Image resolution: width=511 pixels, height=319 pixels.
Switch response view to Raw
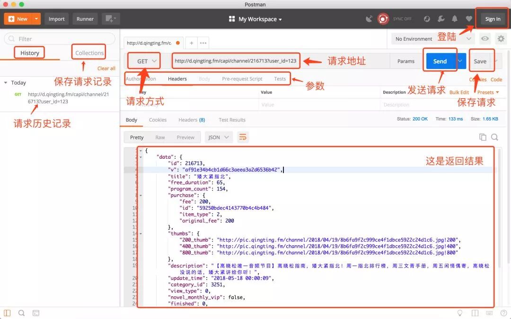pos(160,138)
